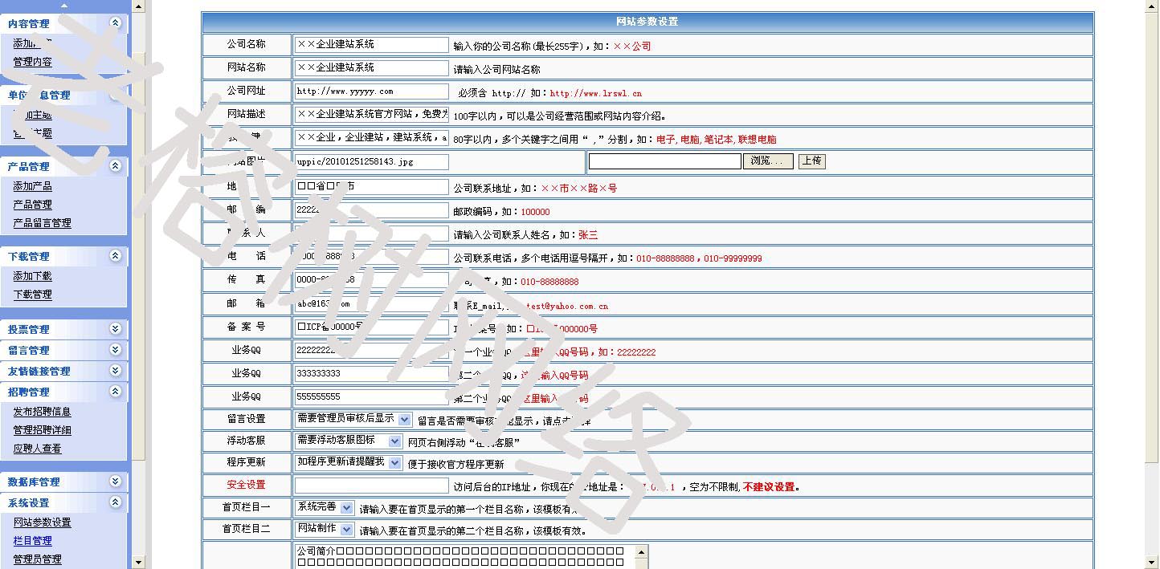The image size is (1160, 569).
Task: Expand the 投票管理 sidebar section
Action: point(115,329)
